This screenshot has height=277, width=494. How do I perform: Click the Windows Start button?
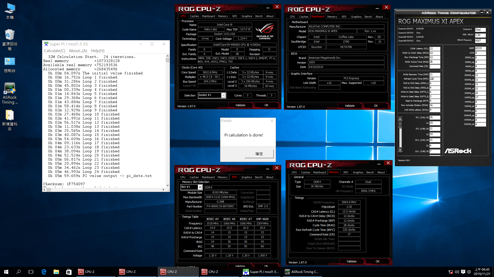pyautogui.click(x=6, y=272)
